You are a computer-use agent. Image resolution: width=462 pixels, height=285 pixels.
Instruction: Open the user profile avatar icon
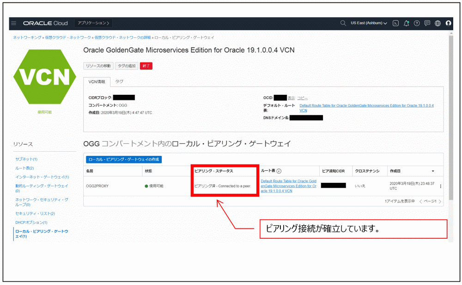point(449,23)
